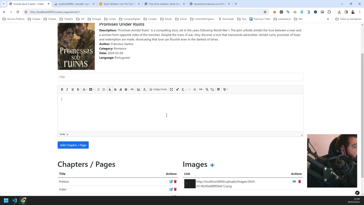This screenshot has width=364, height=205.
Task: Click the Promessas sob Ruínas book cover
Action: (76, 46)
